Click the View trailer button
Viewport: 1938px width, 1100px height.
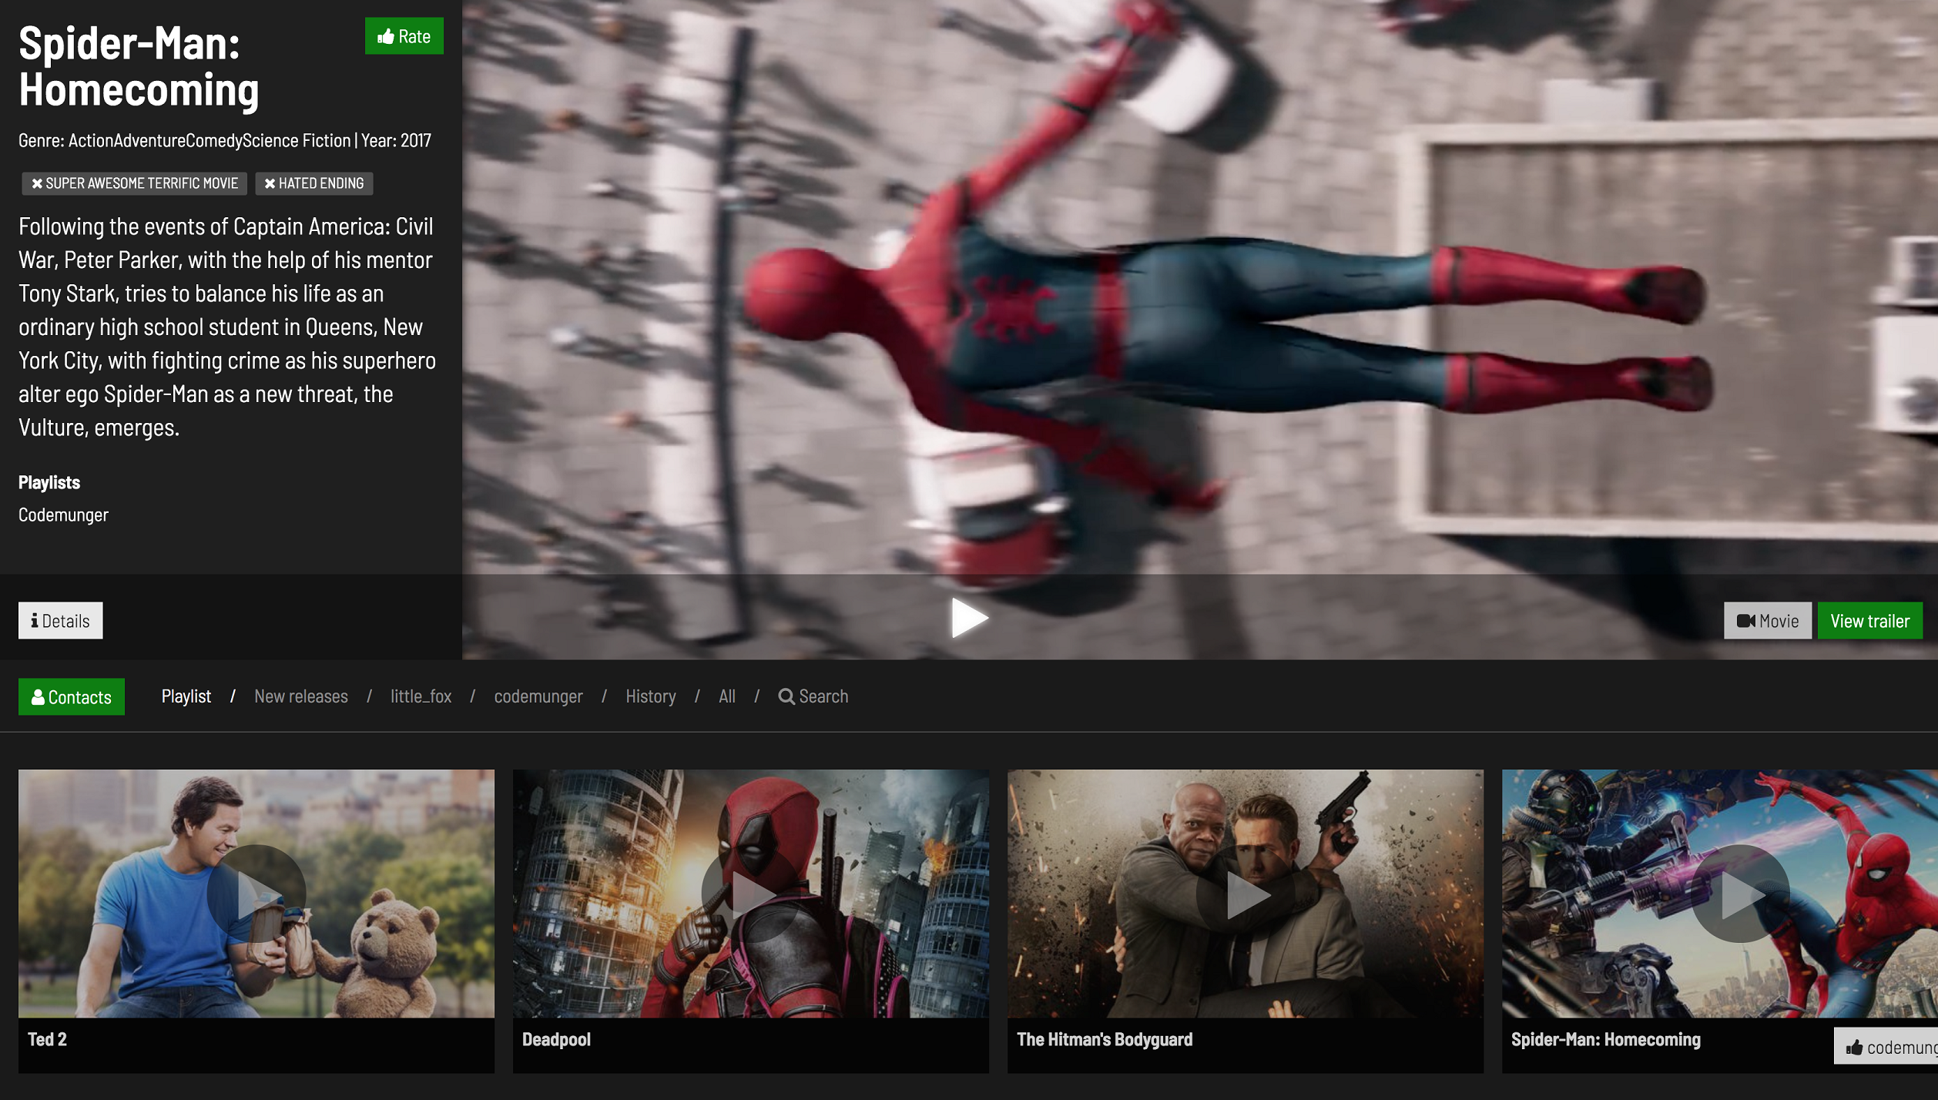point(1869,621)
